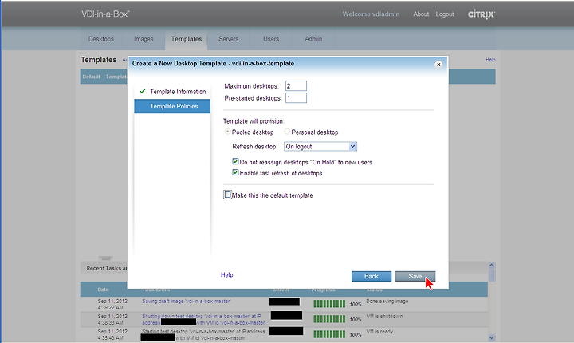Click the scroll up arrow of tasks list
Image resolution: width=574 pixels, height=343 pixels.
coord(492,266)
